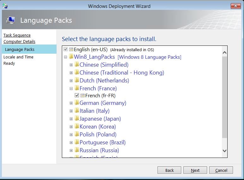Expand the Russian (Russia) node
Viewport: 244px width, 180px height.
point(71,150)
